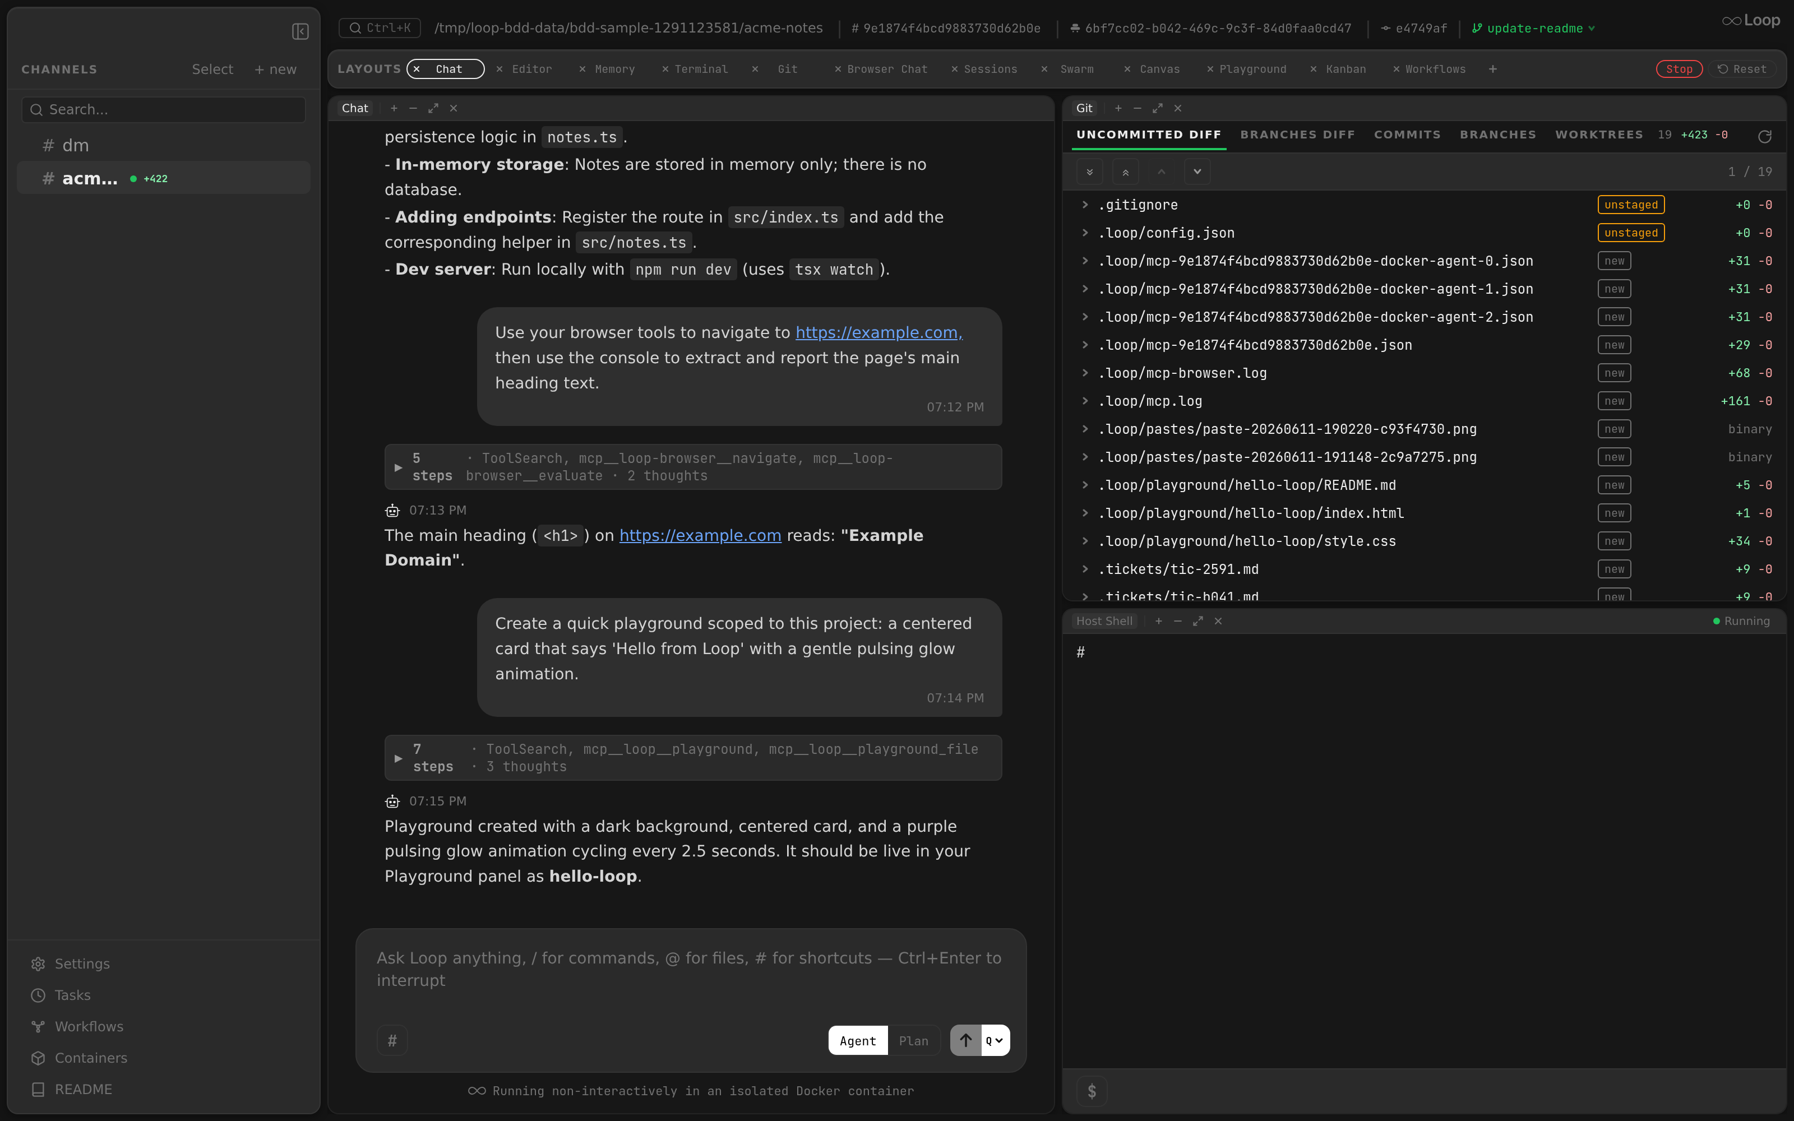The image size is (1794, 1121).
Task: Switch to the Browser Chat layout
Action: click(886, 69)
